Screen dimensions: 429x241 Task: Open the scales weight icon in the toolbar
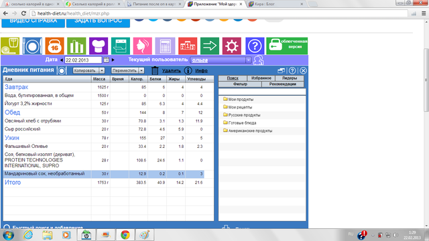pyautogui.click(x=10, y=46)
